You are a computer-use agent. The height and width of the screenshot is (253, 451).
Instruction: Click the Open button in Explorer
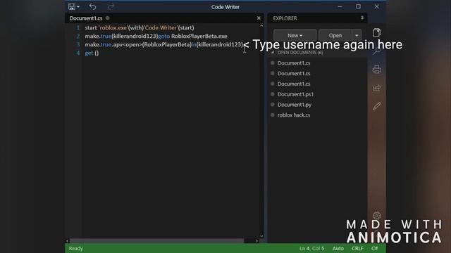pyautogui.click(x=335, y=35)
